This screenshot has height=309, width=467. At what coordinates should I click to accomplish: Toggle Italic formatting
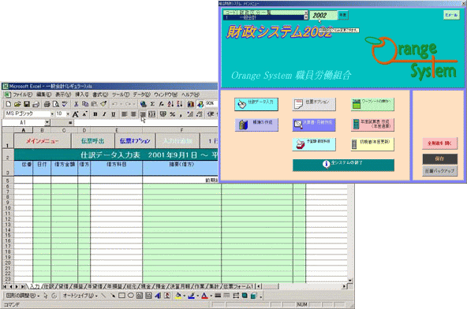(x=104, y=114)
